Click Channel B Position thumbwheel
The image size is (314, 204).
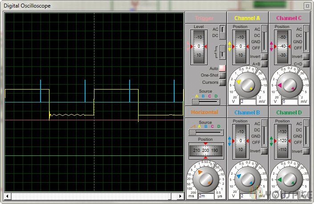[x=241, y=142]
